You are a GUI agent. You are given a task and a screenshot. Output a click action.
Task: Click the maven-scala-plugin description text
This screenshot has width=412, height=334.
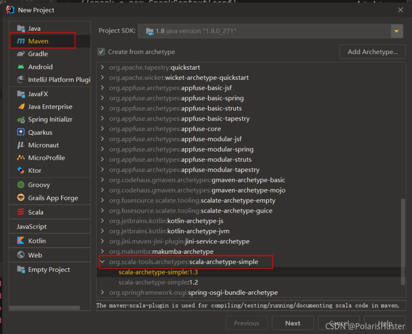point(248,306)
